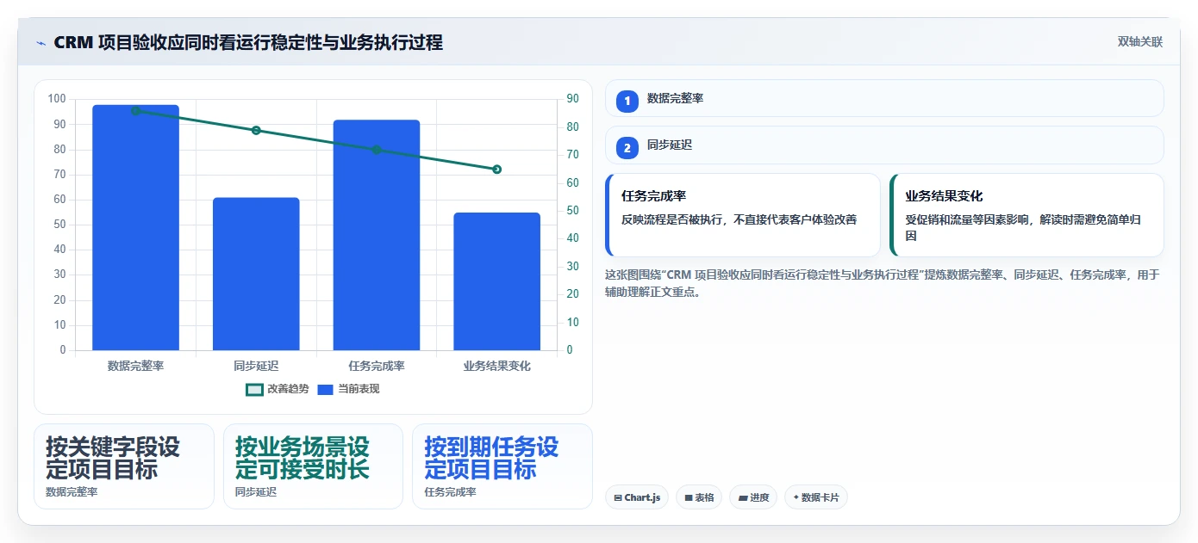Click the sparkle icon in 数据卡片 tag
The image size is (1198, 543).
[796, 497]
